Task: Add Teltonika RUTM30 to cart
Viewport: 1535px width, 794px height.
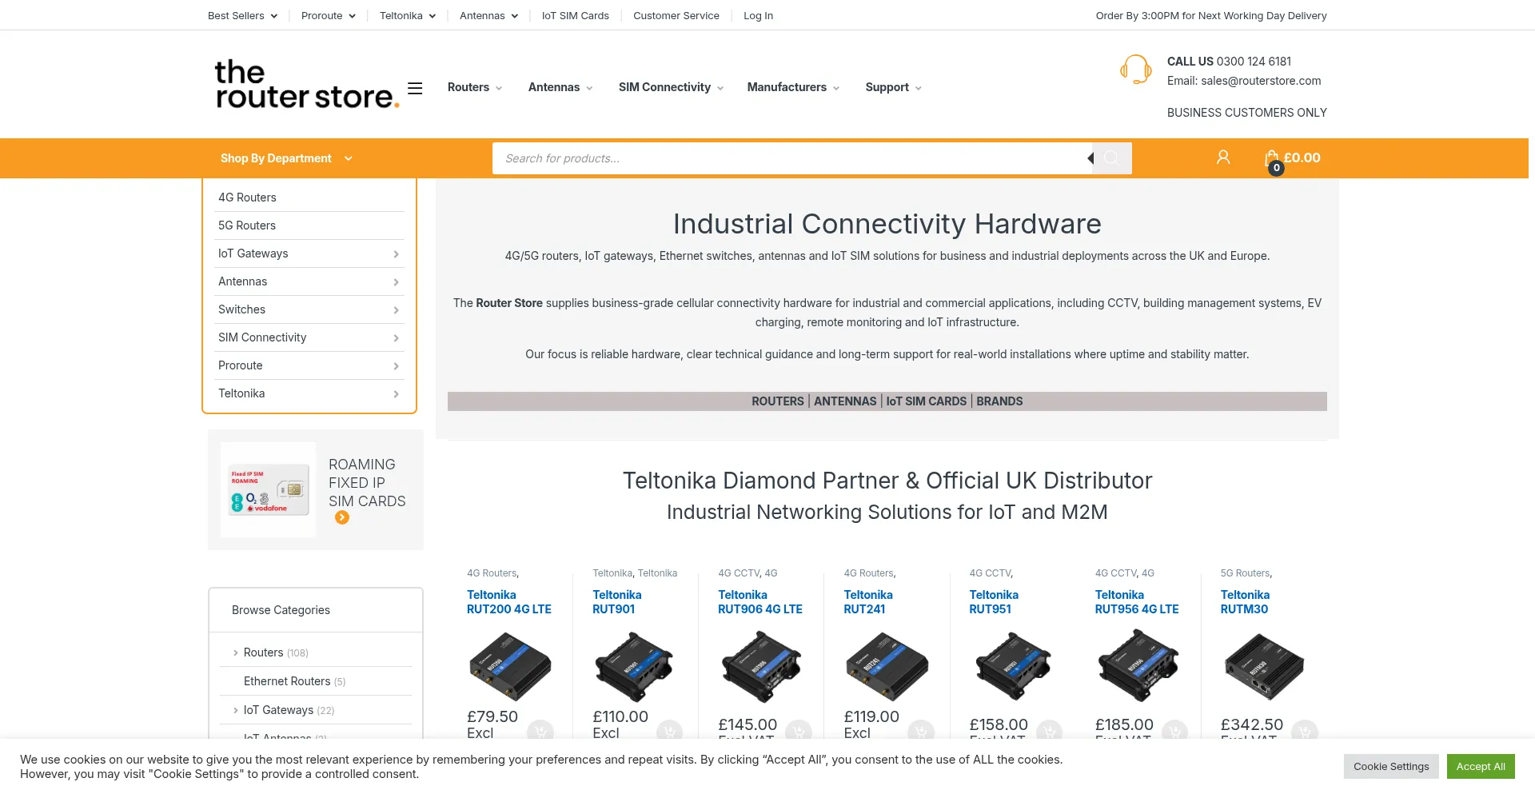Action: (x=1305, y=732)
